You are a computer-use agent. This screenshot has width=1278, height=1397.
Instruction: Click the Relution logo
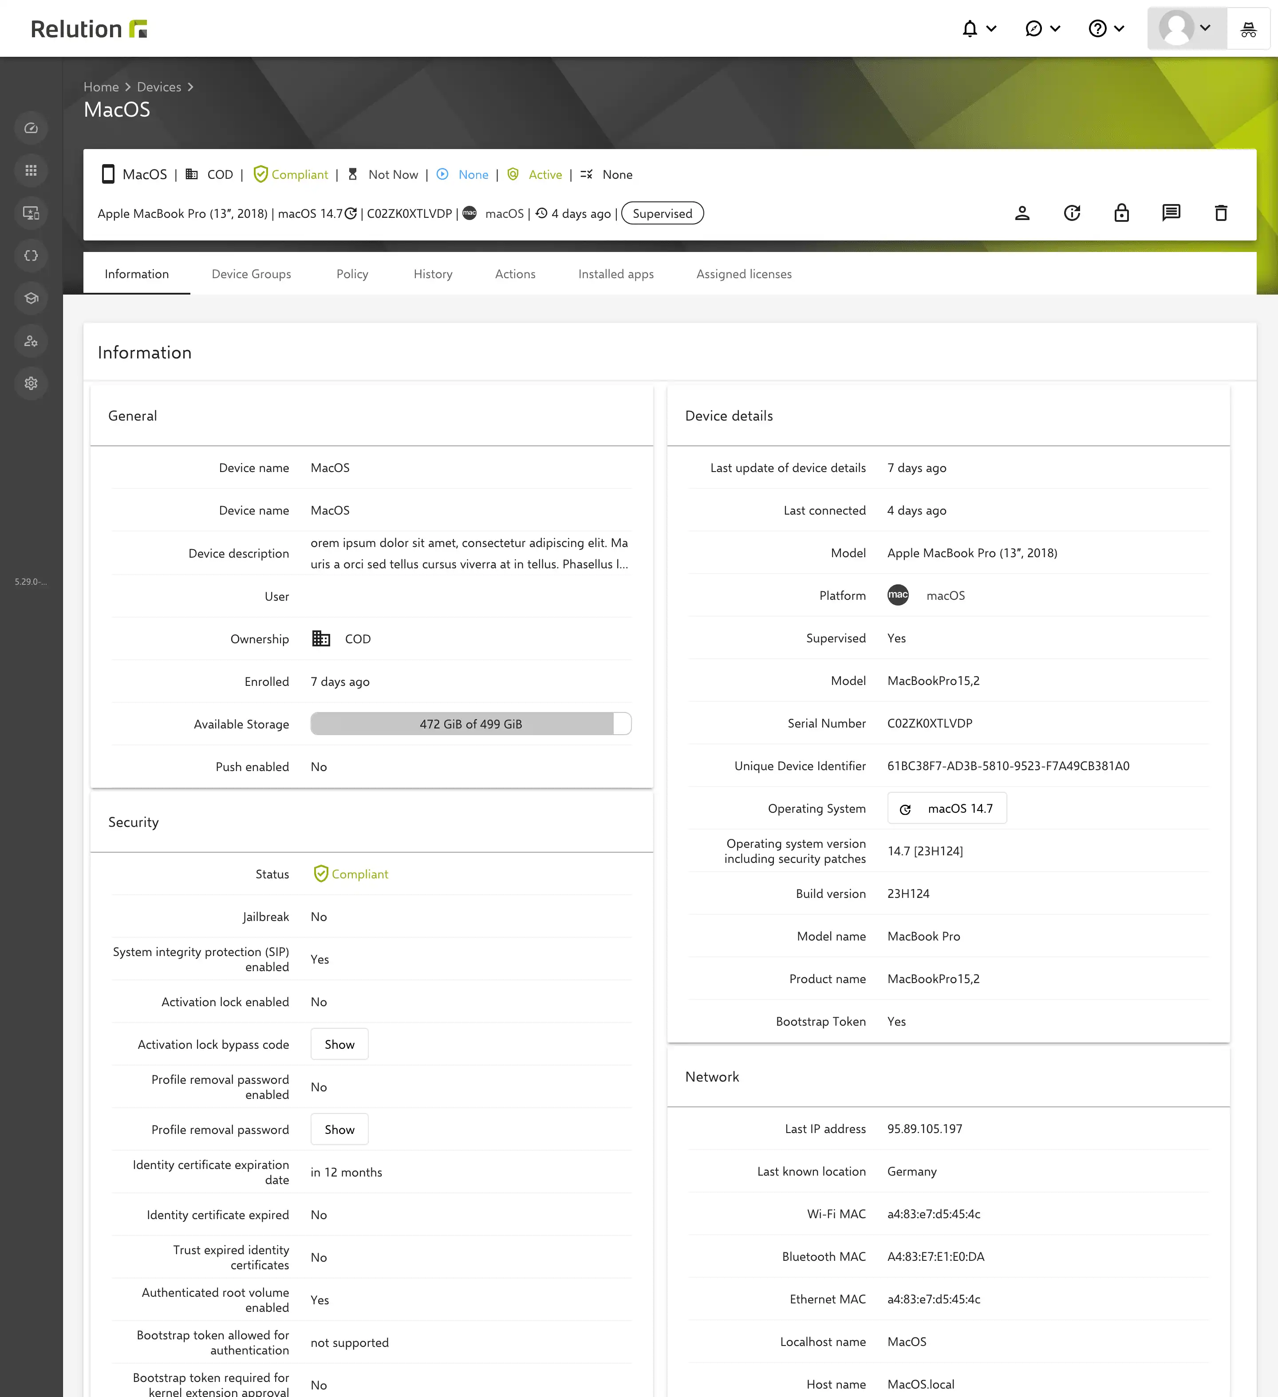pyautogui.click(x=89, y=28)
